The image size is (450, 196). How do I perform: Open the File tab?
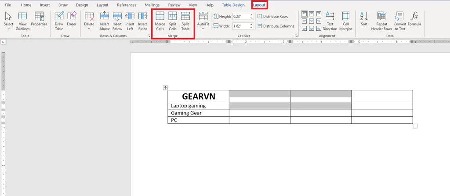[x=8, y=5]
